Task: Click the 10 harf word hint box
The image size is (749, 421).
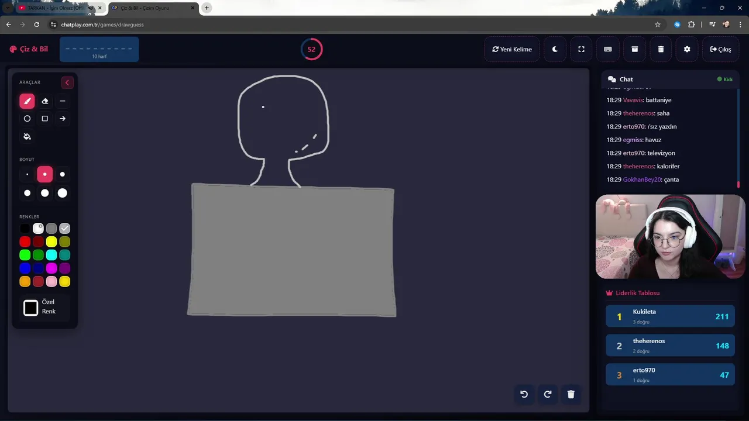Action: 99,49
